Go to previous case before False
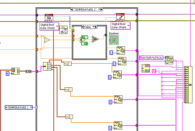195x131 pixels. coord(83,27)
